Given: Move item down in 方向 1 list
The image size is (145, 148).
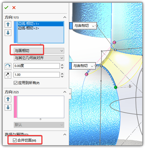Looking at the screenshot, I should coord(8,33).
